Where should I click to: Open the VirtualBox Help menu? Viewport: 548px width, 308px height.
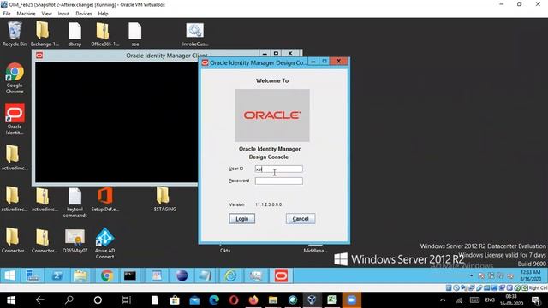[103, 14]
